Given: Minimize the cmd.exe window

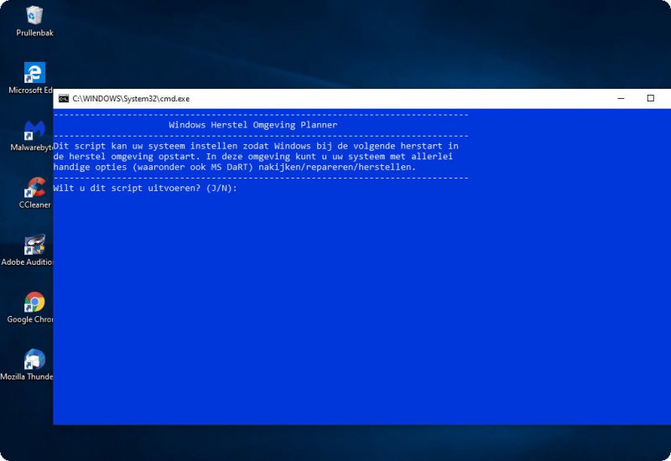Looking at the screenshot, I should point(621,98).
